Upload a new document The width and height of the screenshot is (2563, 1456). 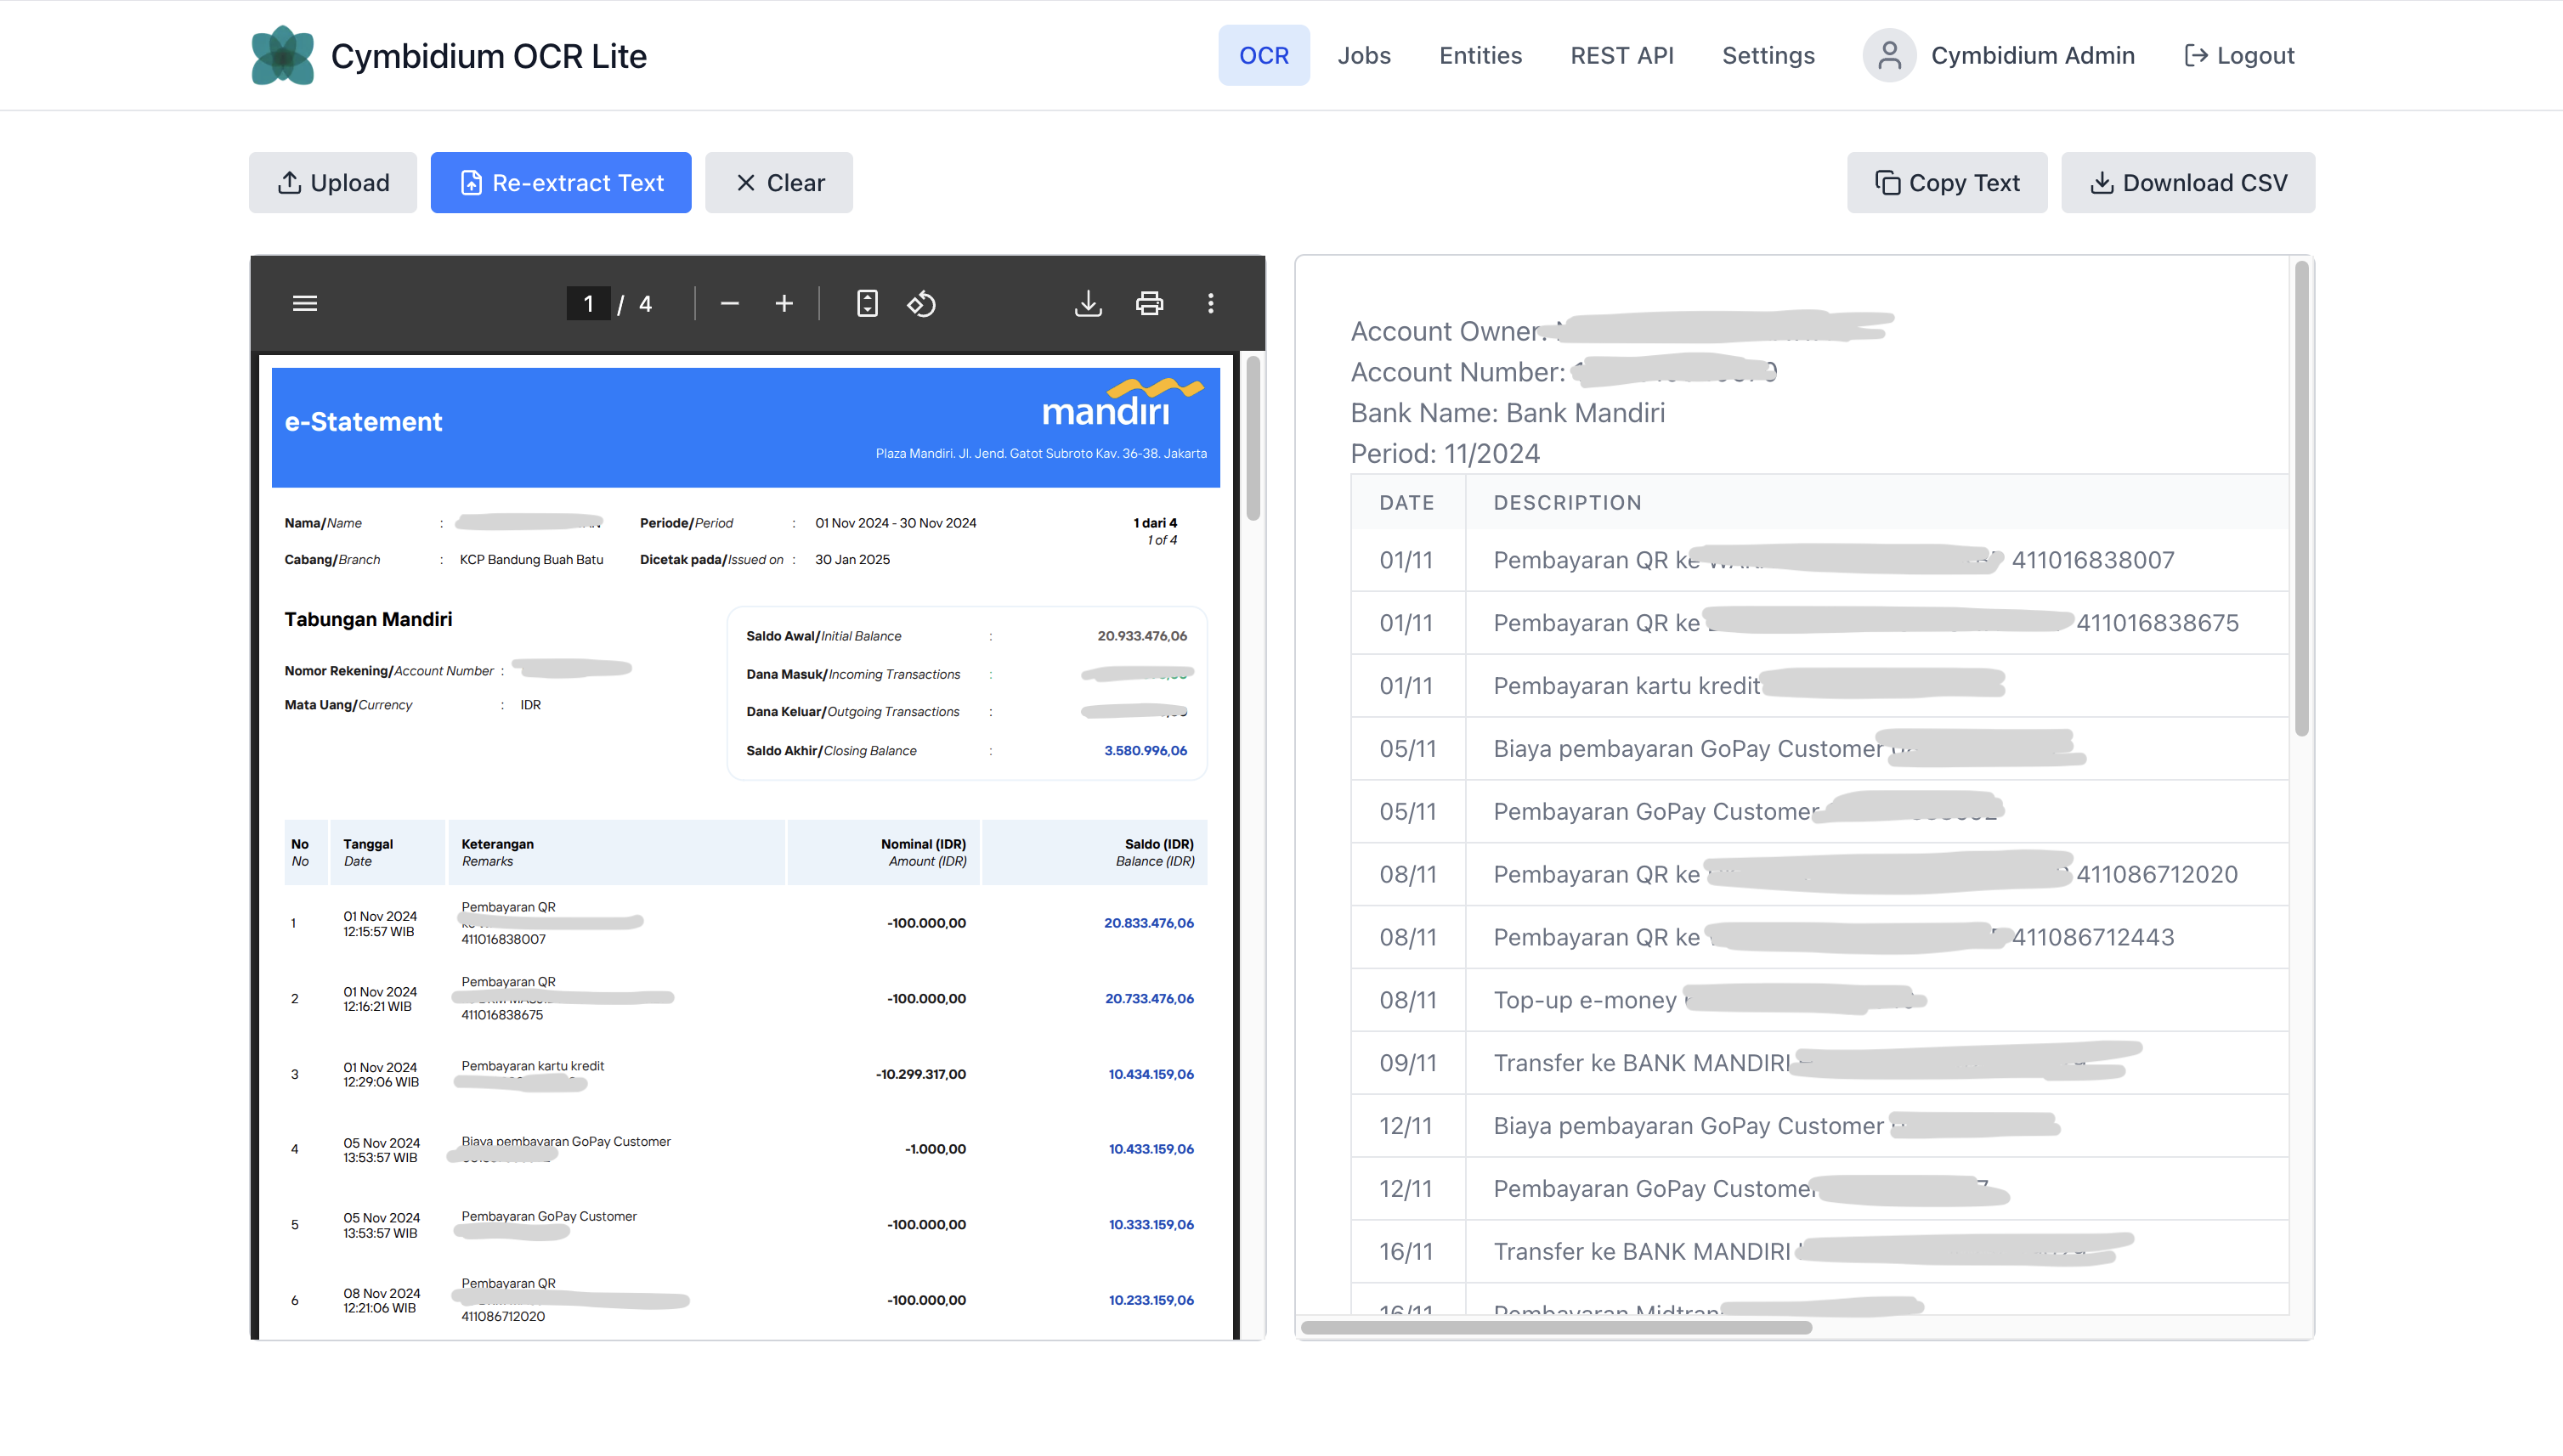[x=332, y=182]
